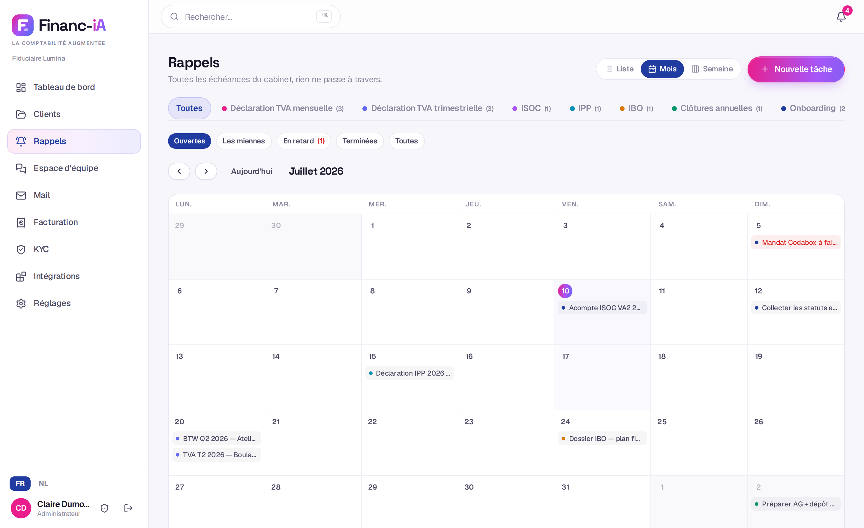Click the logout icon next to user profile
The width and height of the screenshot is (864, 528).
point(128,508)
